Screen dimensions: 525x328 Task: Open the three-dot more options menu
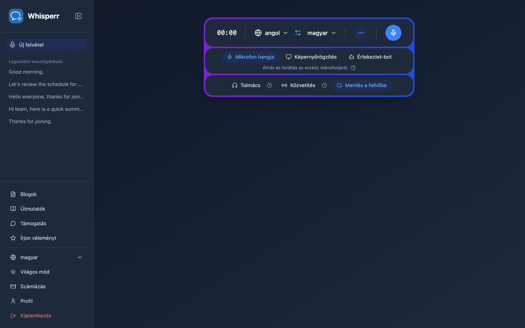(361, 33)
